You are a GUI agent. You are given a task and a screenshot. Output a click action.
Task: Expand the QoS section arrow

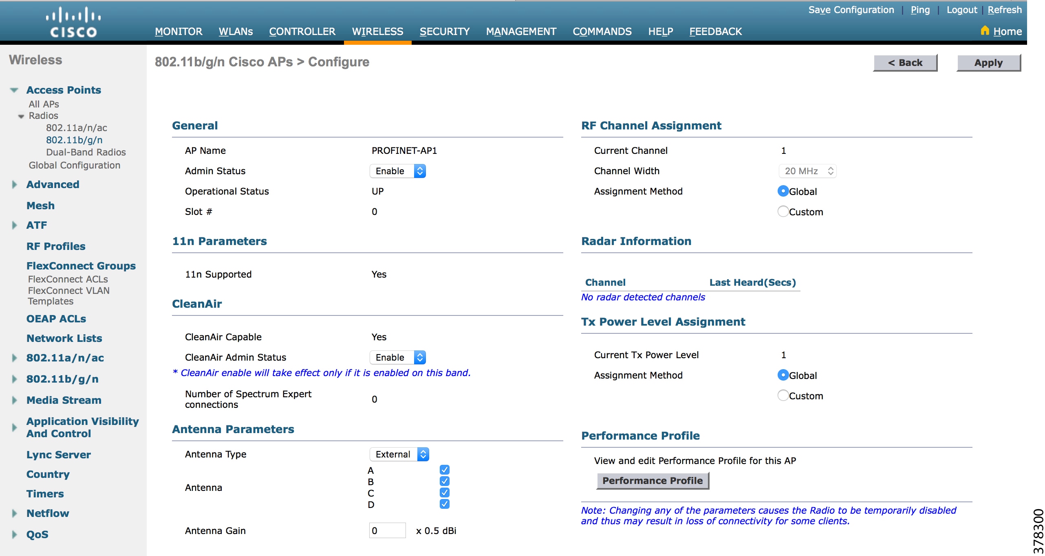pos(15,534)
